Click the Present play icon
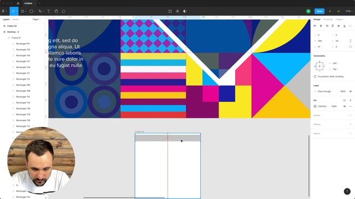This screenshot has height=199, width=355. [330, 11]
